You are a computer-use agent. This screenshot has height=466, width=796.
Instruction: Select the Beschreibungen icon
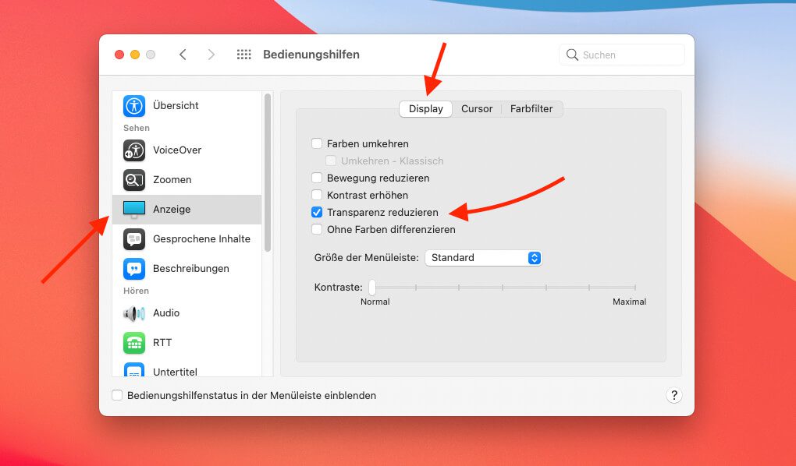pyautogui.click(x=134, y=268)
